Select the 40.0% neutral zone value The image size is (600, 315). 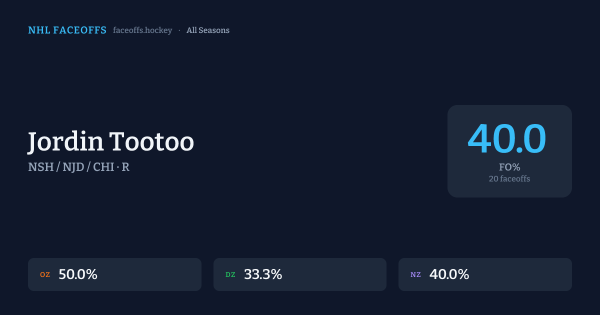[449, 274]
